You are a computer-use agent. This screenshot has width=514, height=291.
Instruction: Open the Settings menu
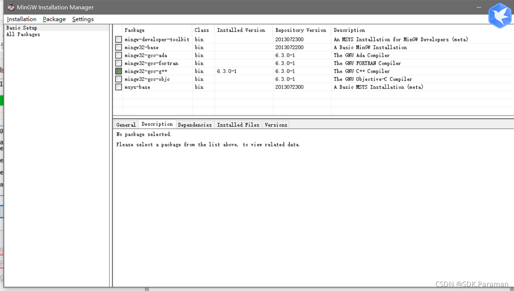click(82, 19)
